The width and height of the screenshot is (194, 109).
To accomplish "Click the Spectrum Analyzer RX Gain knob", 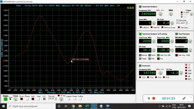I will click(x=172, y=23).
